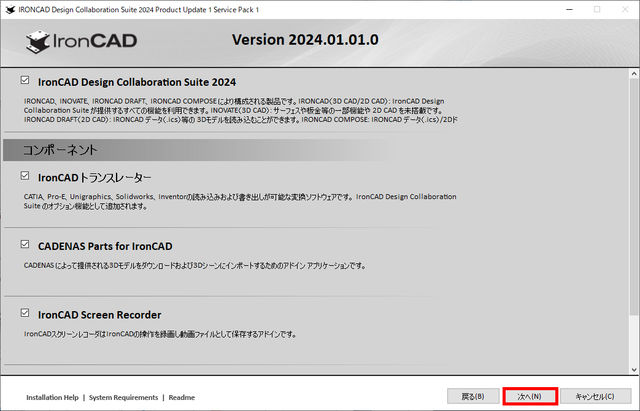640x411 pixels.
Task: Open the System Requirements link
Action: [123, 398]
